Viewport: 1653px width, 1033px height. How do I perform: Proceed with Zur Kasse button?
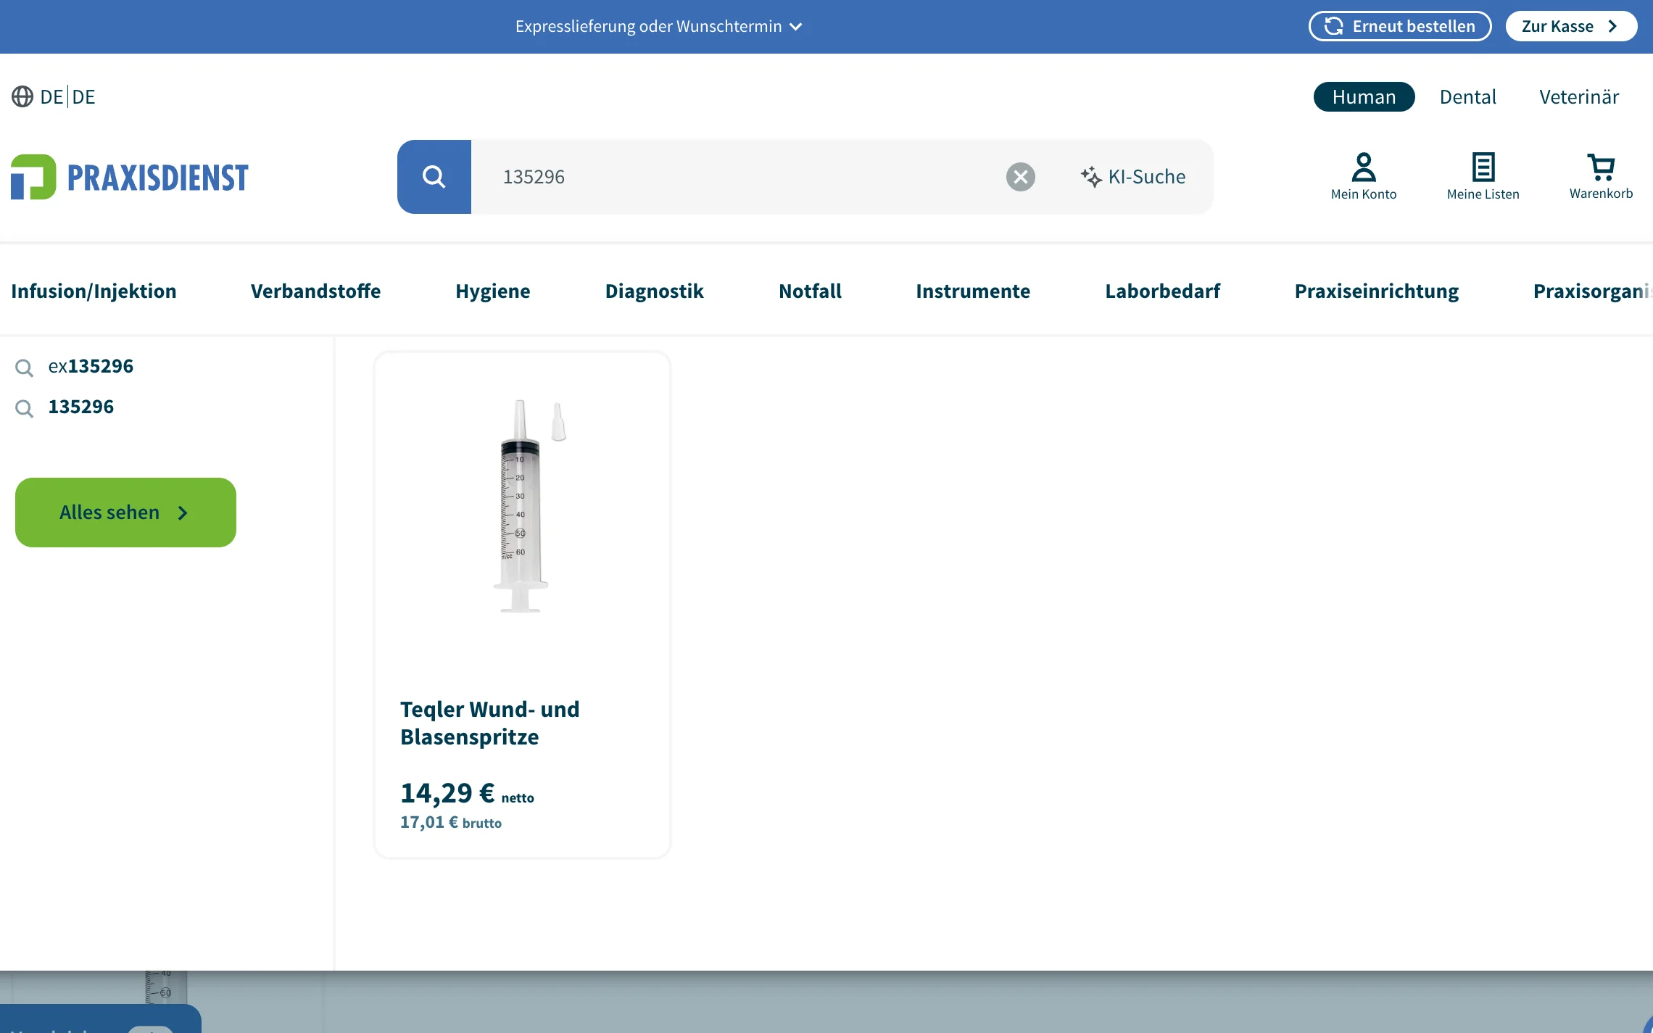[1571, 26]
